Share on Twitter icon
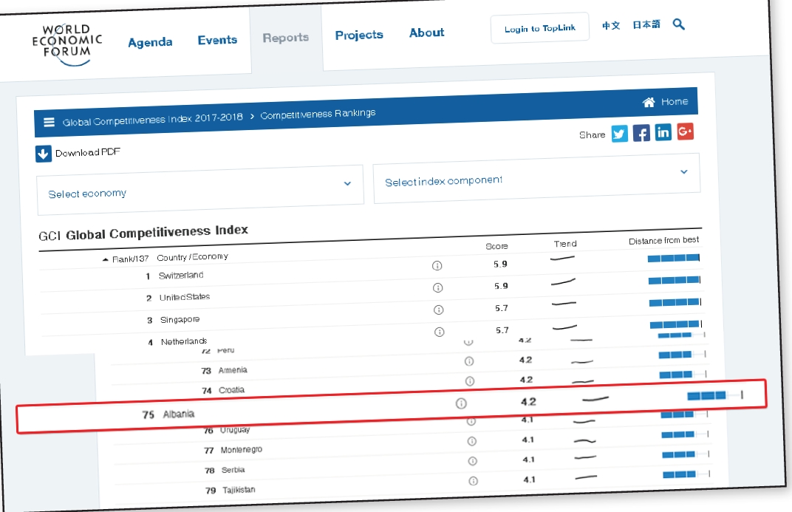 tap(619, 134)
